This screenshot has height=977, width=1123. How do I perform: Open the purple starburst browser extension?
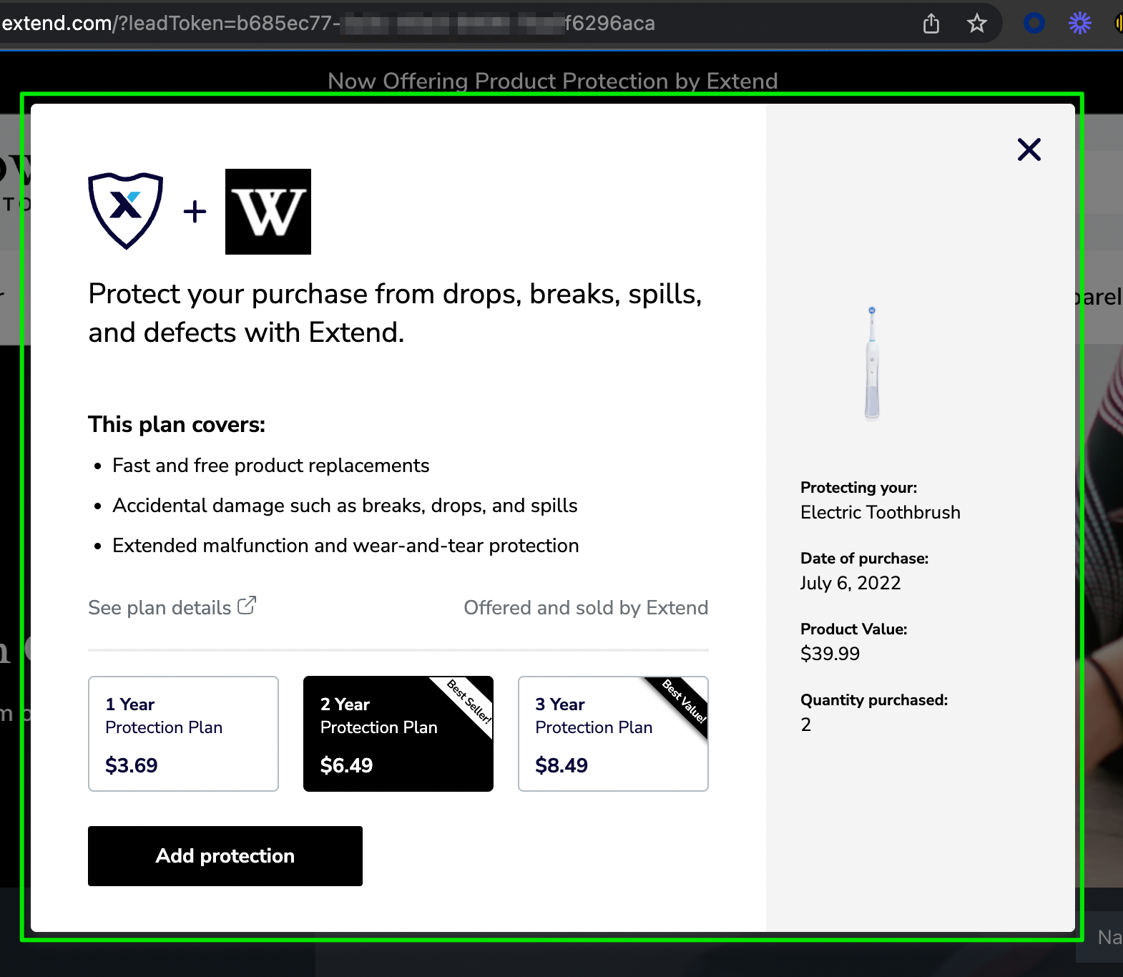(1079, 24)
